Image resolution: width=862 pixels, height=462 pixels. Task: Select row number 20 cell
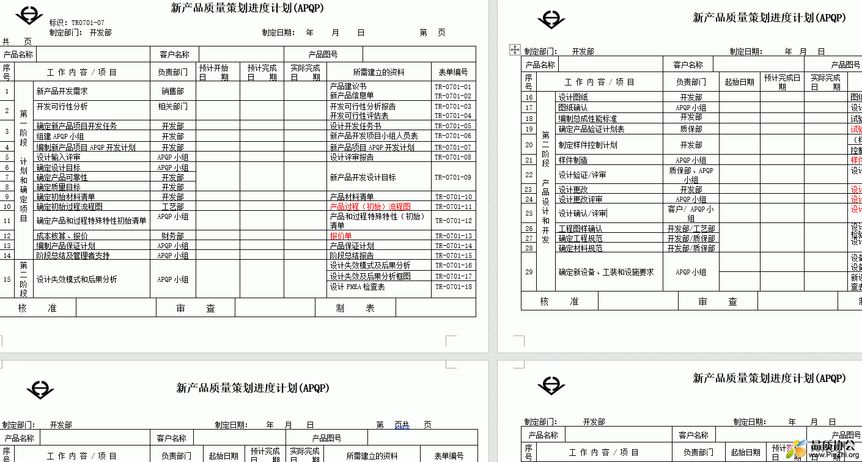tap(529, 145)
